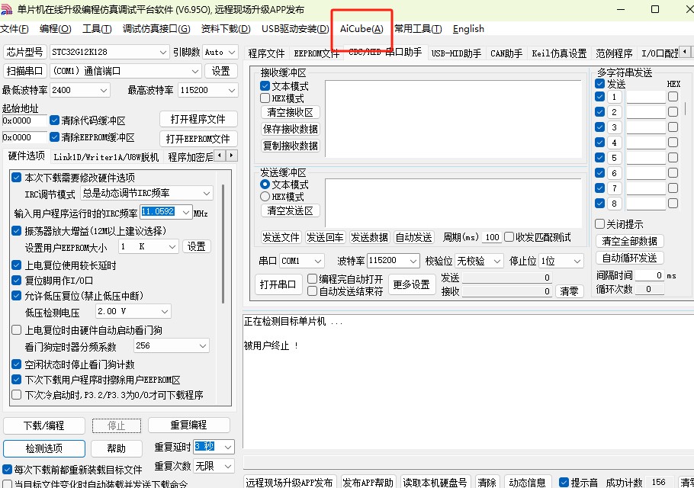The image size is (694, 488).
Task: Toggle the 编程完自动打开 checkbox
Action: [312, 279]
